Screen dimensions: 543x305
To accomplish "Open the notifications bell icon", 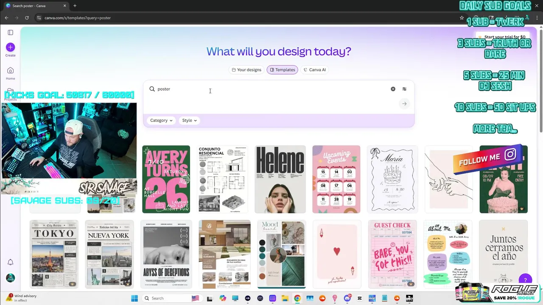I will point(10,262).
